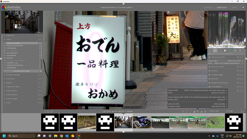Image resolution: width=247 pixels, height=139 pixels.
Task: Toggle the guides grid icon in bottom toolbar
Action: [205, 111]
